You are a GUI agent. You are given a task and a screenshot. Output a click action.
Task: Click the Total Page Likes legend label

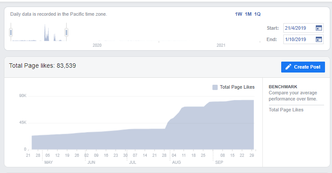(x=237, y=87)
